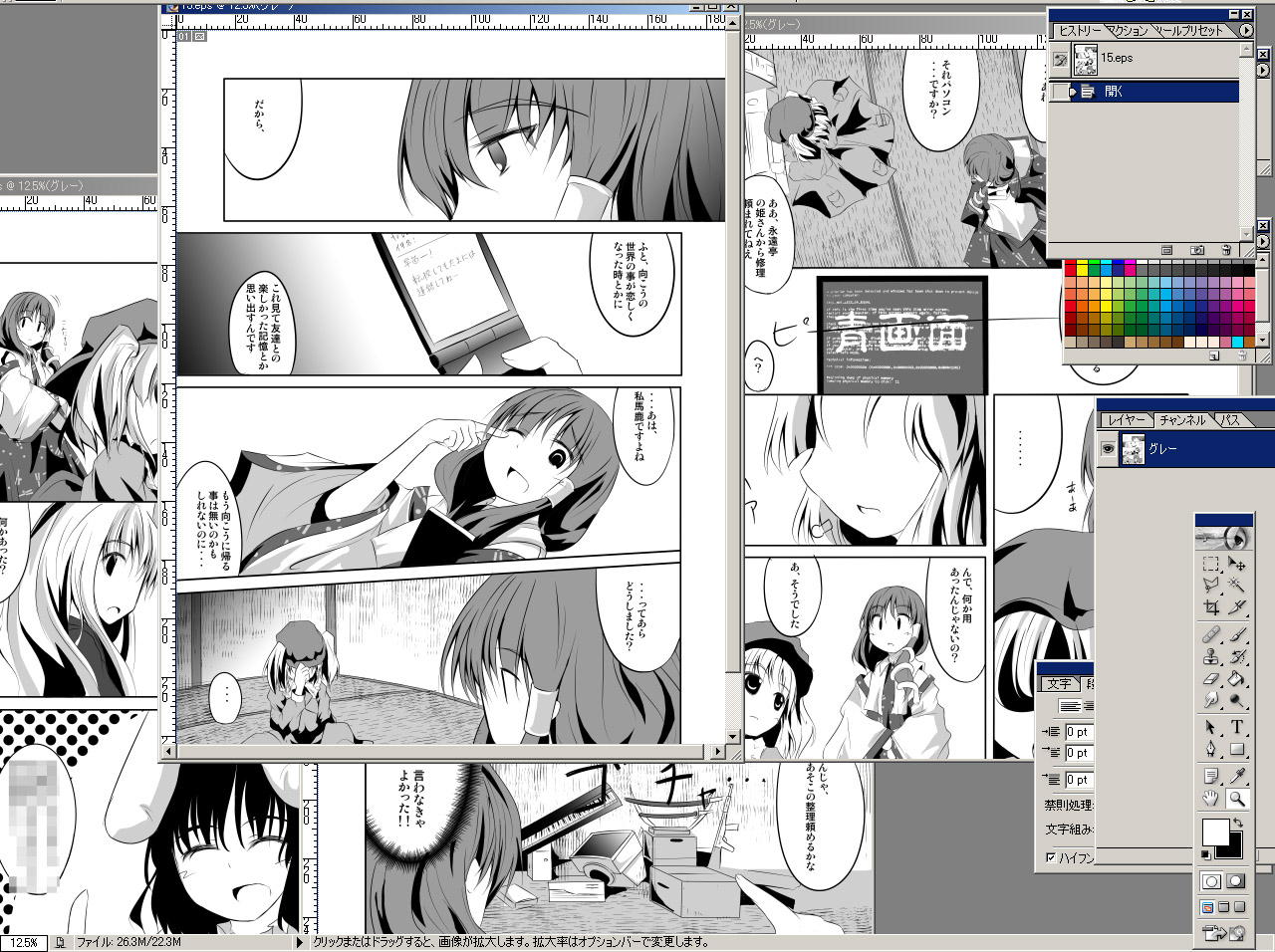This screenshot has height=952, width=1275.
Task: Select the Pen tool
Action: coord(1211,749)
